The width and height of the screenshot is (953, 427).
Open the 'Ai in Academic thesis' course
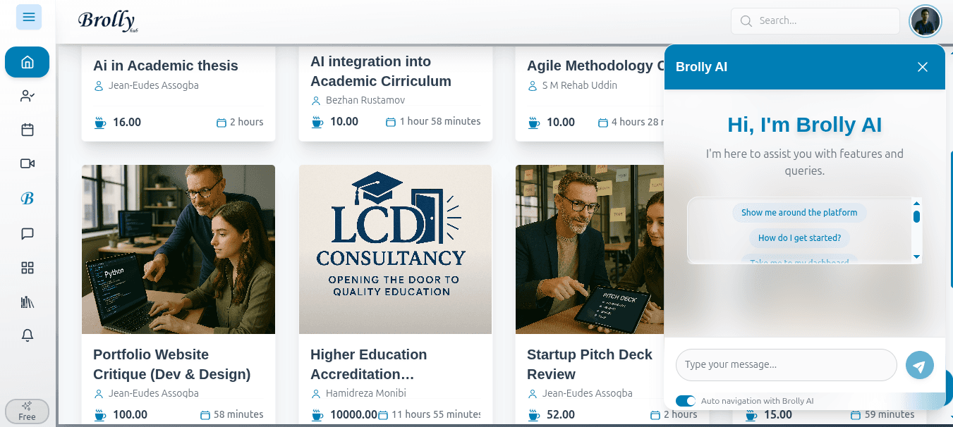166,66
